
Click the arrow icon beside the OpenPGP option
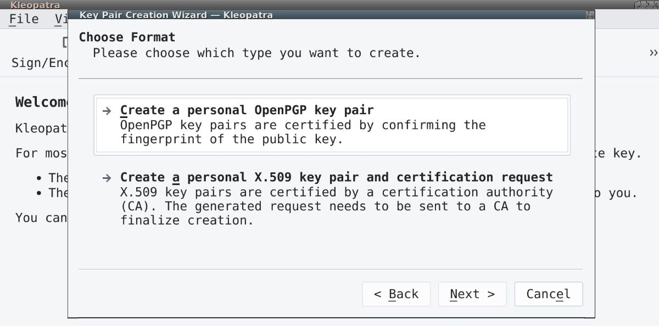point(107,110)
